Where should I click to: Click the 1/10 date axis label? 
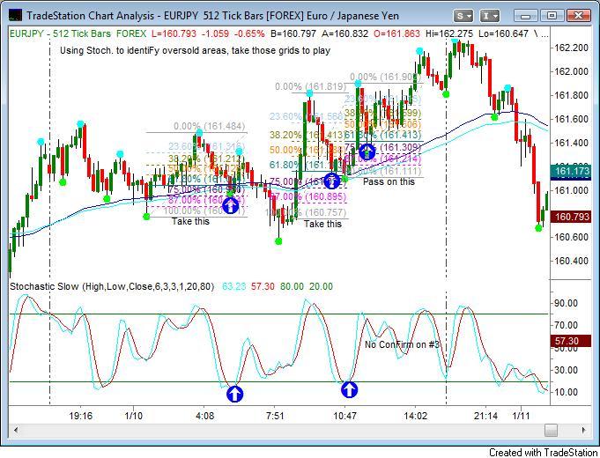(134, 416)
